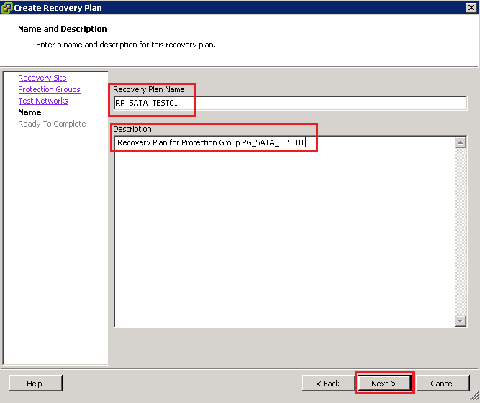Go back with the Back button
The width and height of the screenshot is (480, 403).
[327, 384]
